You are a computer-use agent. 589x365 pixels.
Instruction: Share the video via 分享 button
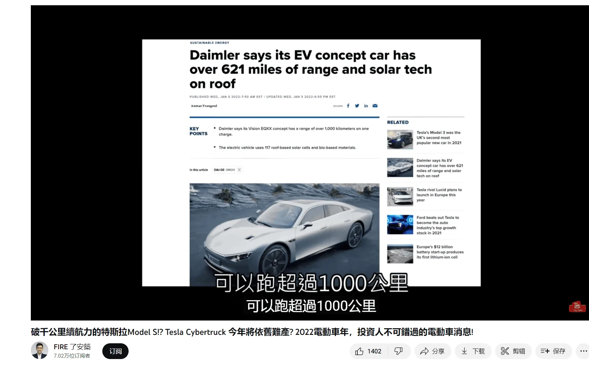coord(433,351)
